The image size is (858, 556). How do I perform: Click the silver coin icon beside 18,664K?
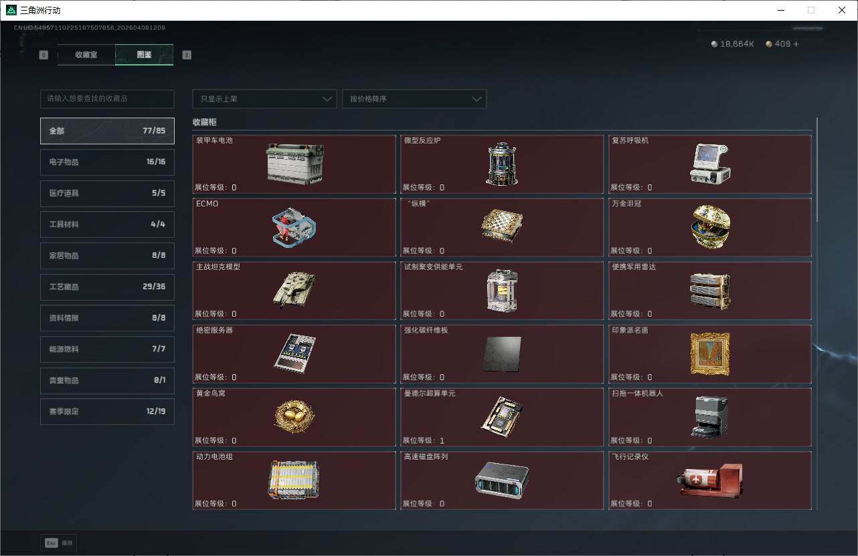point(714,44)
